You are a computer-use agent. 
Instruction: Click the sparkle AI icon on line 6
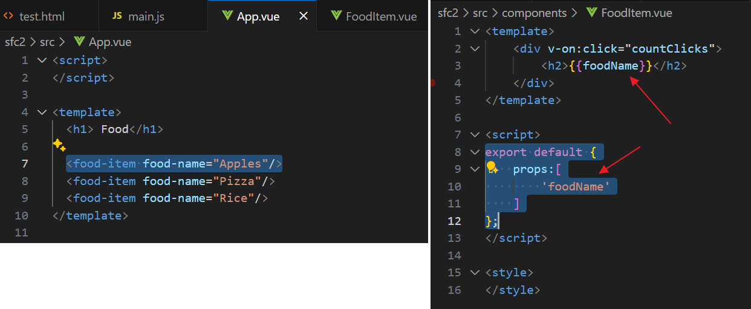59,145
